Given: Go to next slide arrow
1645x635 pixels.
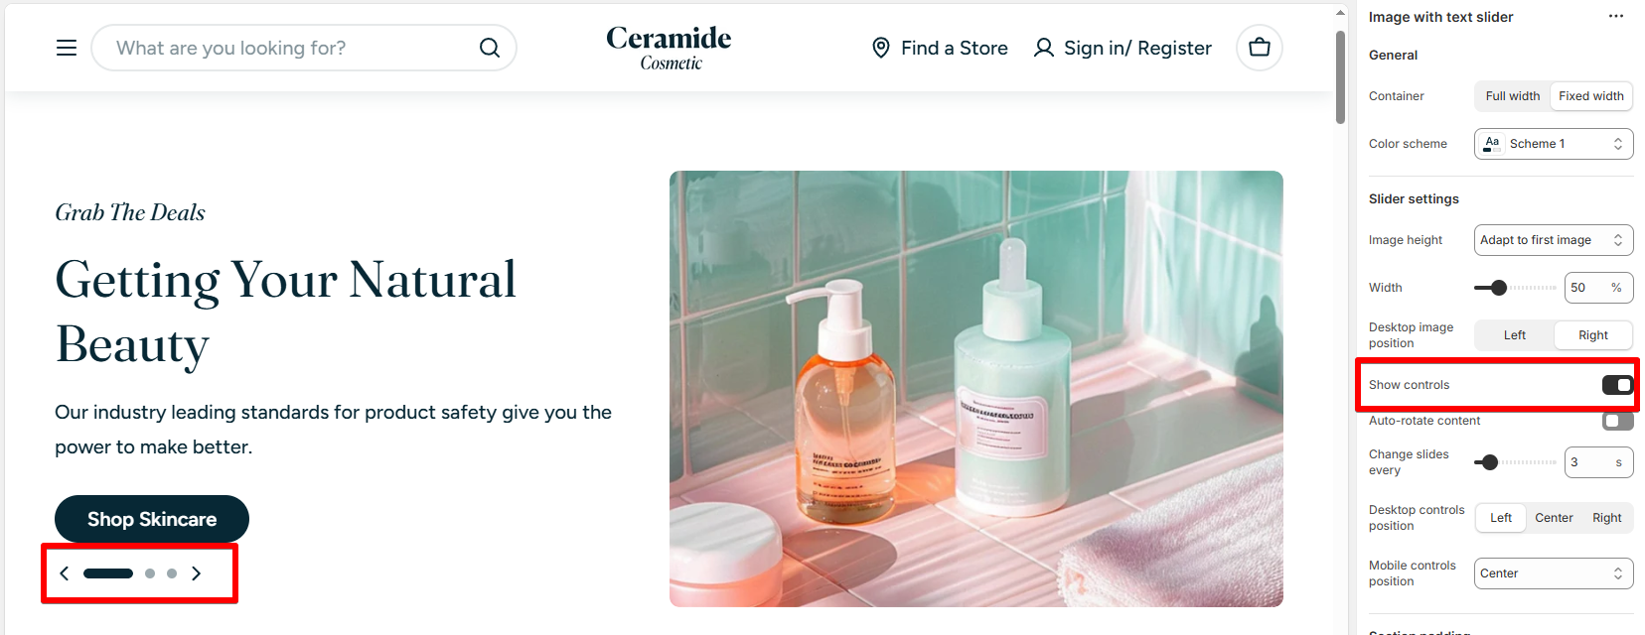Looking at the screenshot, I should [197, 573].
